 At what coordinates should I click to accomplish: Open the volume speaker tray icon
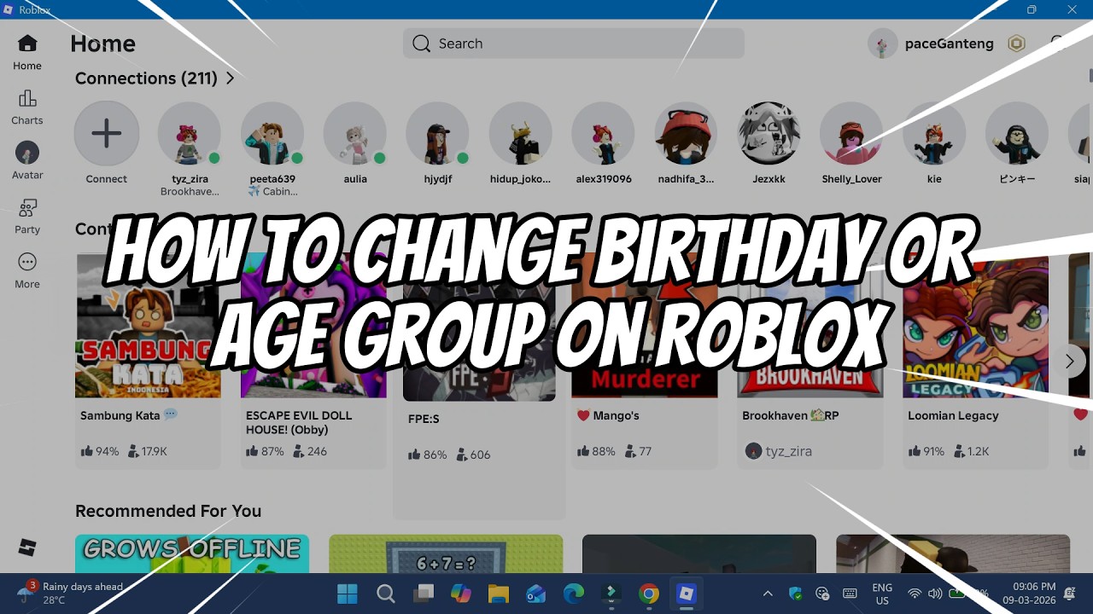click(934, 594)
